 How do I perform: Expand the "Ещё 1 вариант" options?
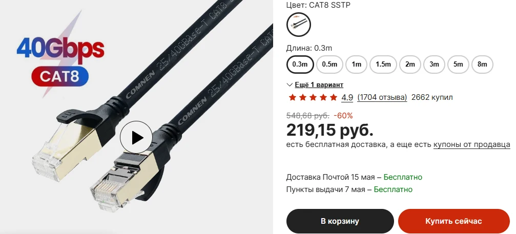[319, 85]
